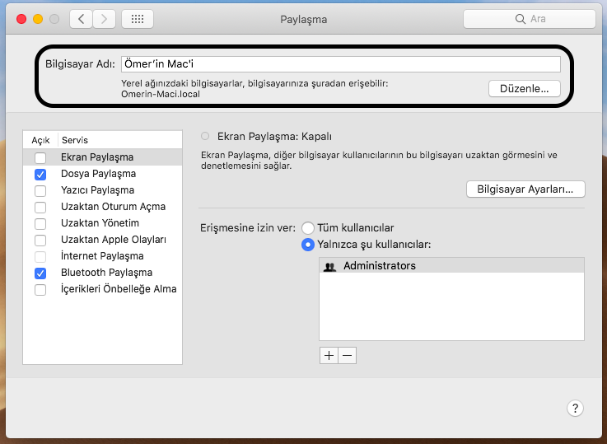Select the Administrators group entry
Image resolution: width=607 pixels, height=444 pixels.
point(379,266)
